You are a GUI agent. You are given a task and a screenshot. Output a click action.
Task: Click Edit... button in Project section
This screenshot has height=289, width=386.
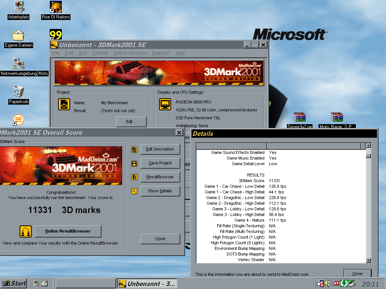tap(131, 122)
